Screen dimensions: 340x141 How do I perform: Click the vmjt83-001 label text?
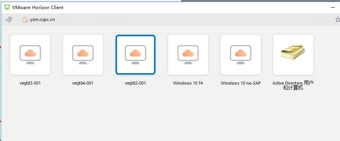30,83
